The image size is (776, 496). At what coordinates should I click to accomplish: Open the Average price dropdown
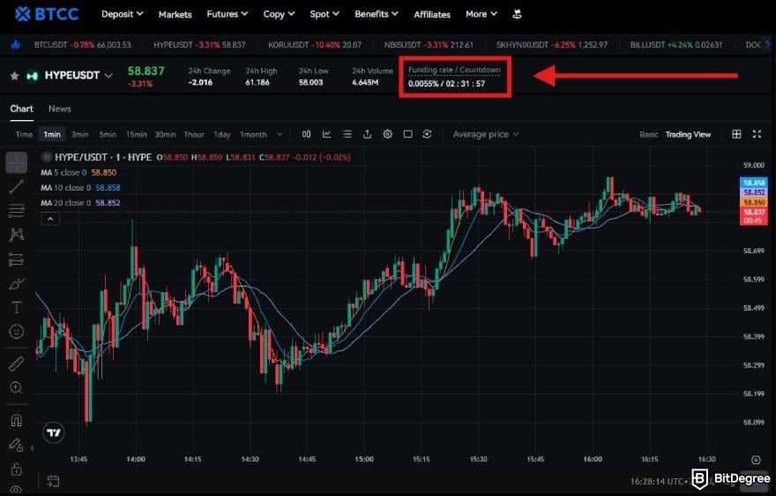(x=486, y=134)
